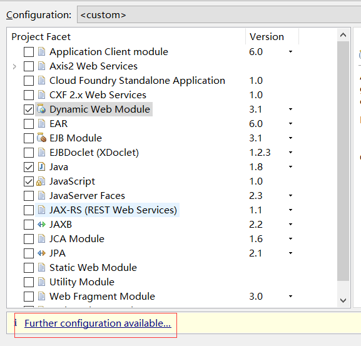Click the Version column header

pos(272,36)
